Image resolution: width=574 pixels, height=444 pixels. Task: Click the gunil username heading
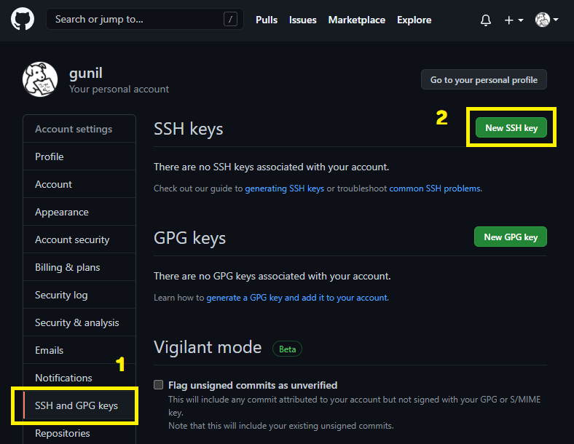pyautogui.click(x=86, y=73)
